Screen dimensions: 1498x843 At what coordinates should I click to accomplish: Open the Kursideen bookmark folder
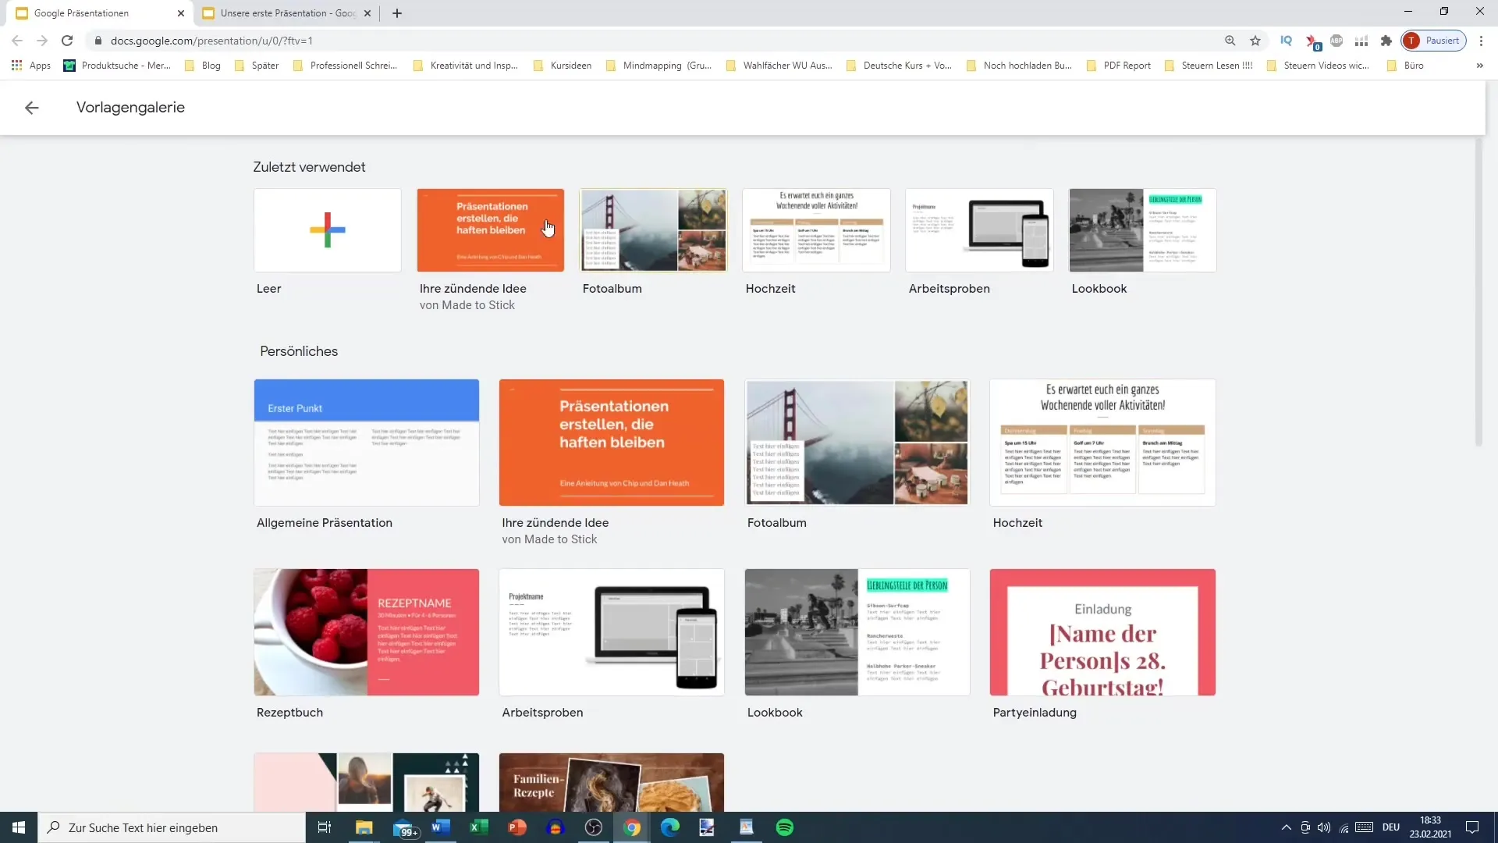563,66
